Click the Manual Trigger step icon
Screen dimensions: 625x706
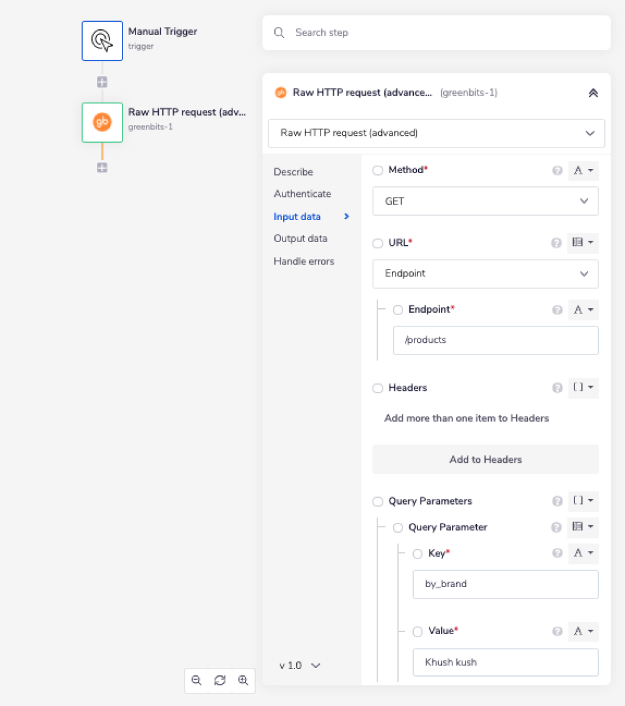102,41
